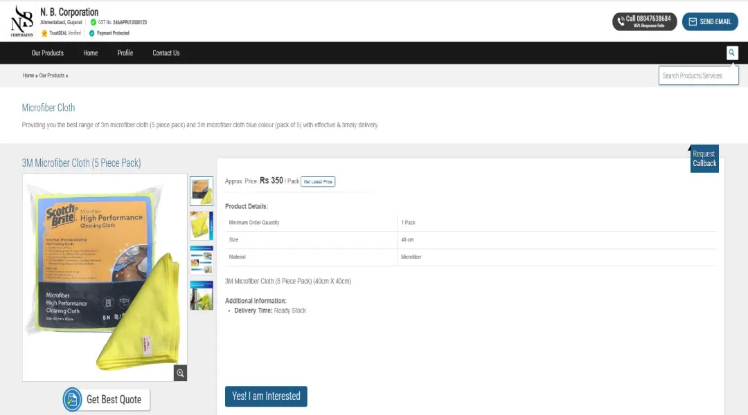The height and width of the screenshot is (415, 748).
Task: Click the Minimum Order Quantity row label
Action: [x=254, y=223]
